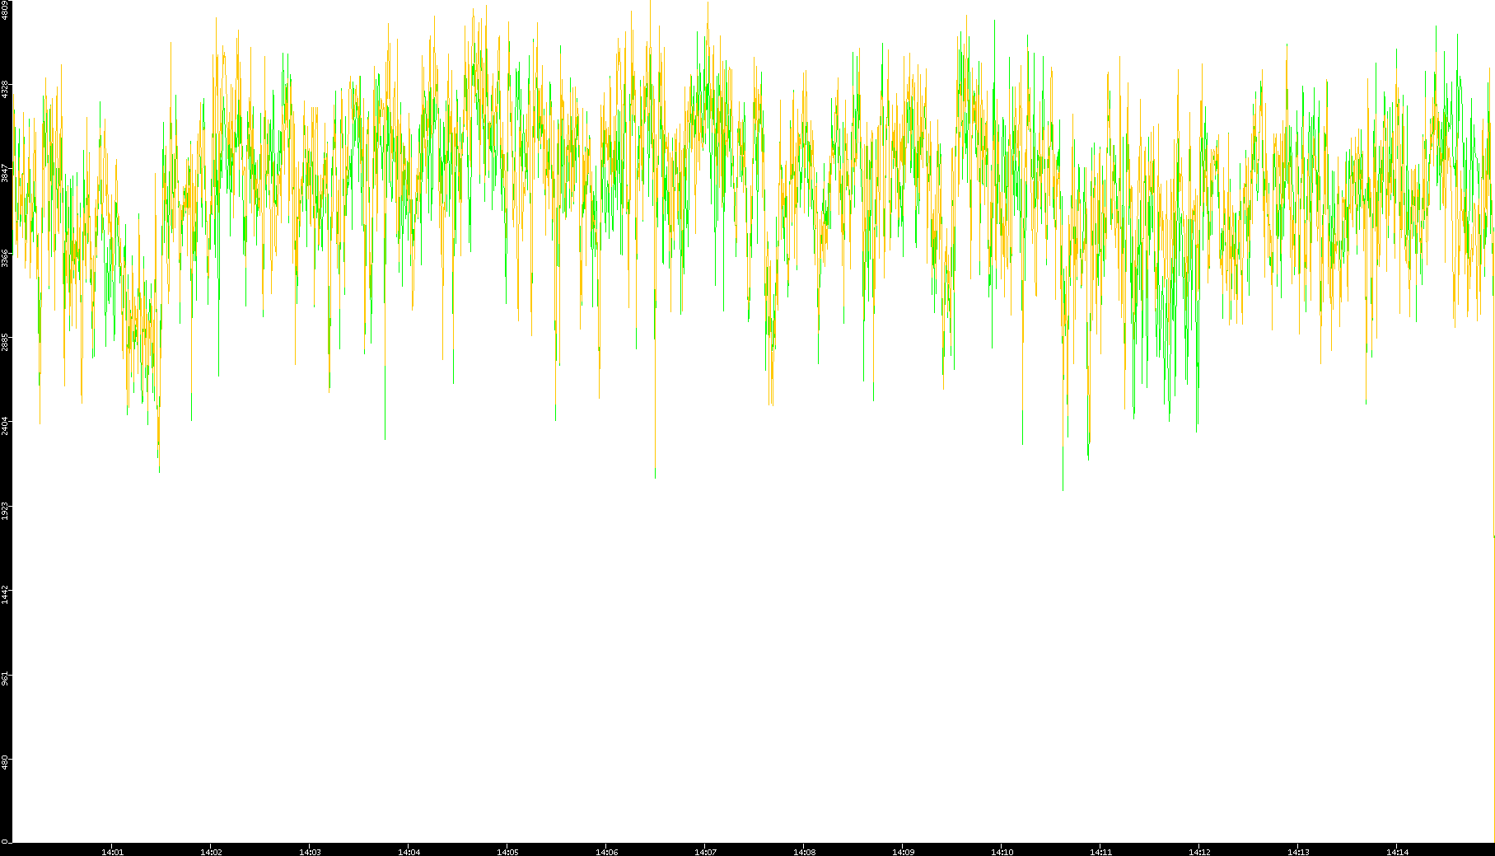1495x856 pixels.
Task: Select the 4328 y-axis label
Action: (5, 89)
